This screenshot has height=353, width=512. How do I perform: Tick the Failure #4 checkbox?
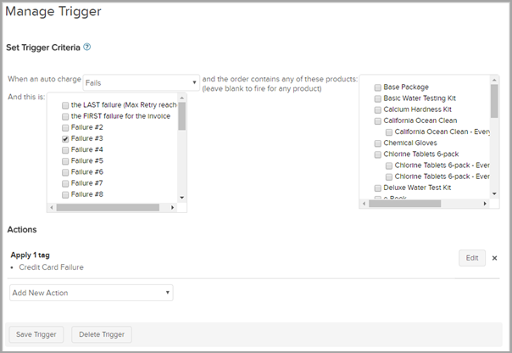pyautogui.click(x=65, y=150)
